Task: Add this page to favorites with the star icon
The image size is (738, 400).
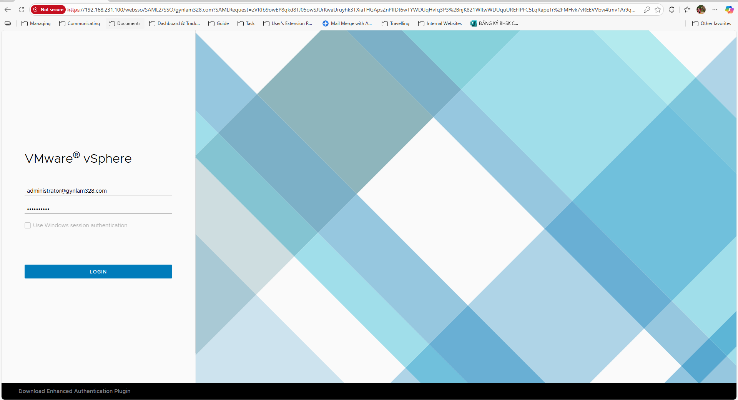Action: click(658, 10)
